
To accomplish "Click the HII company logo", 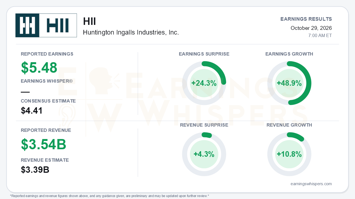I will (x=46, y=25).
